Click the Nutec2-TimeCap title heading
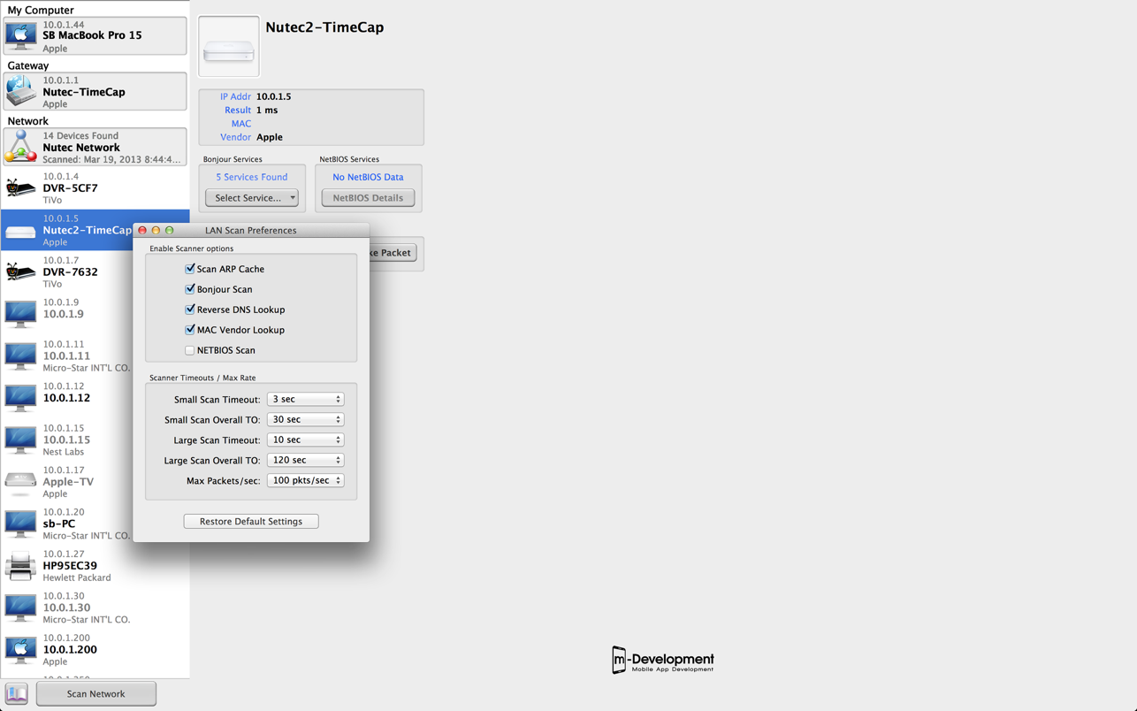This screenshot has width=1137, height=711. (x=324, y=27)
